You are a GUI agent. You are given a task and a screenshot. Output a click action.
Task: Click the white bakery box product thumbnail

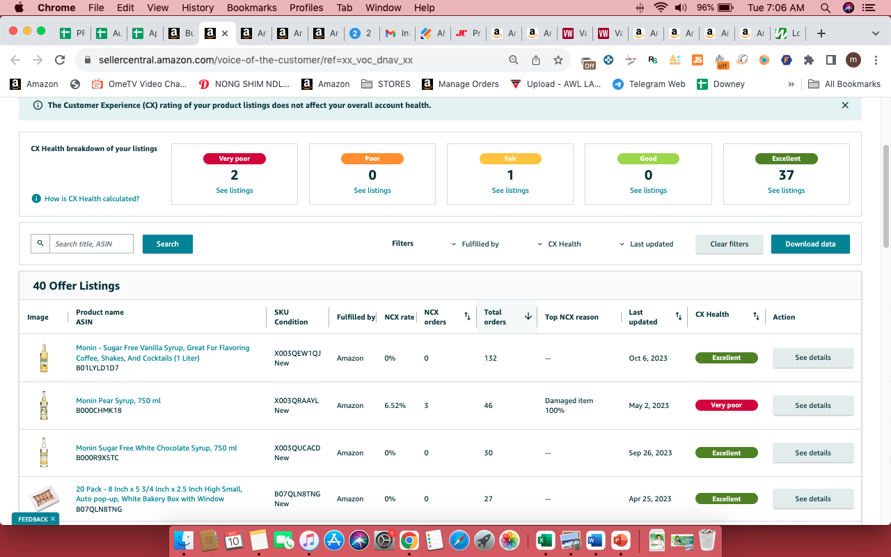(x=44, y=499)
